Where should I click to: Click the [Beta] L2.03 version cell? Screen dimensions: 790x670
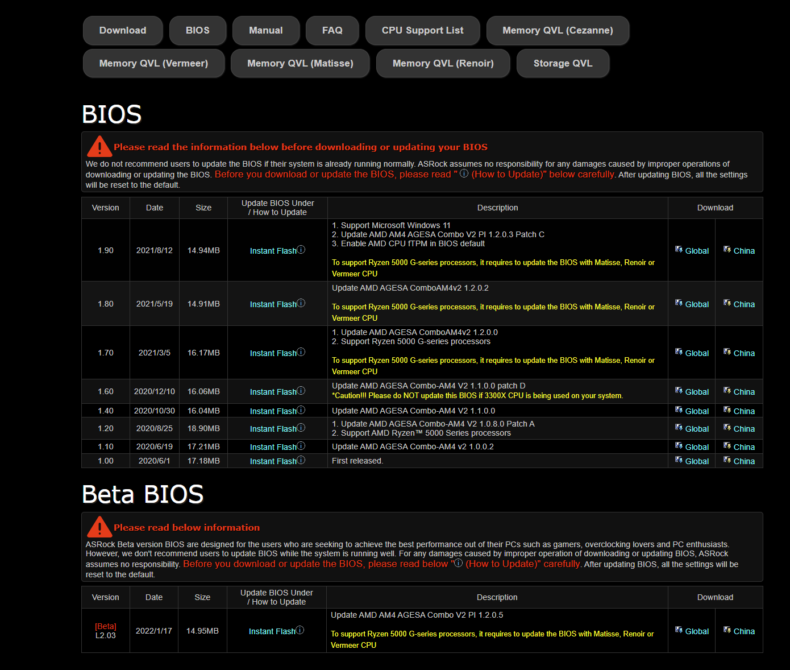(x=106, y=631)
